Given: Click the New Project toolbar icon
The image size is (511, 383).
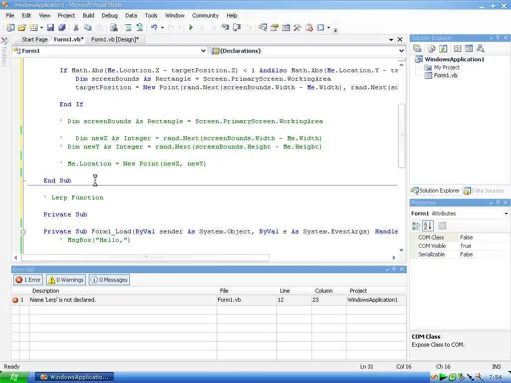Looking at the screenshot, I should point(10,28).
